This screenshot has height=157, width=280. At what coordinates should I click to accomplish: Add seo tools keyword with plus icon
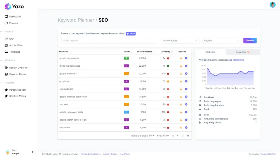(x=186, y=104)
